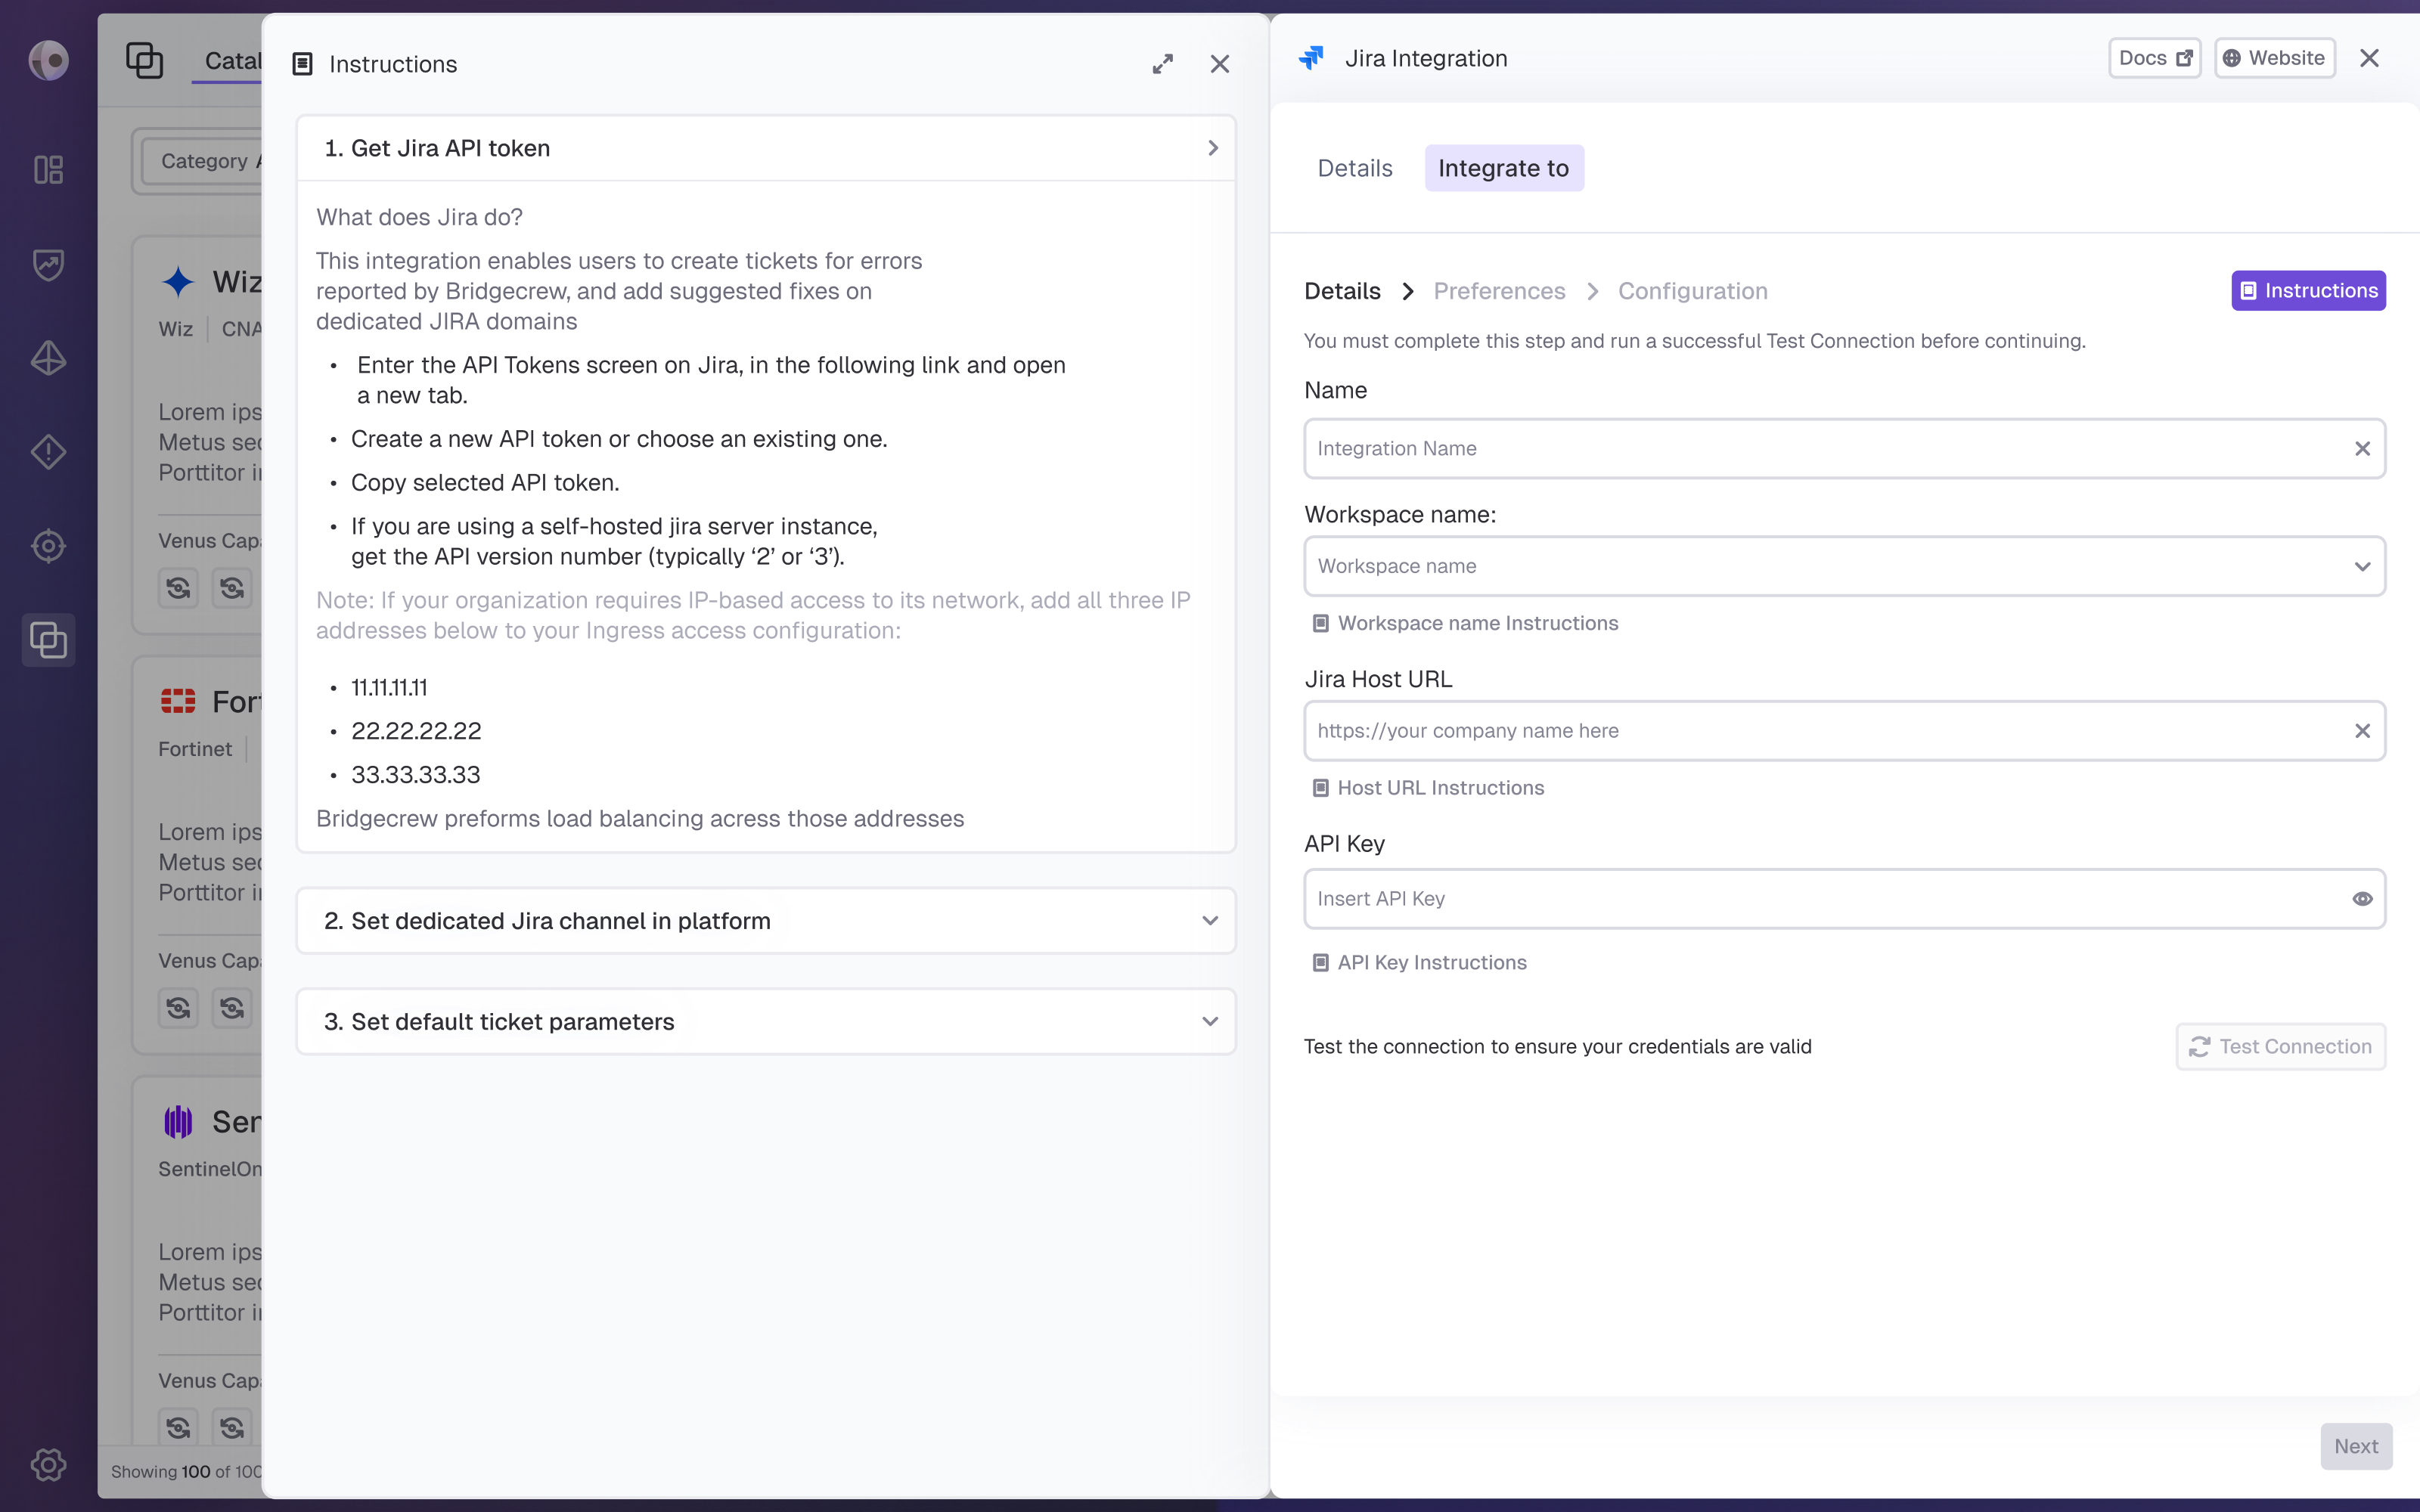
Task: Go to the Preferences step
Action: (1499, 291)
